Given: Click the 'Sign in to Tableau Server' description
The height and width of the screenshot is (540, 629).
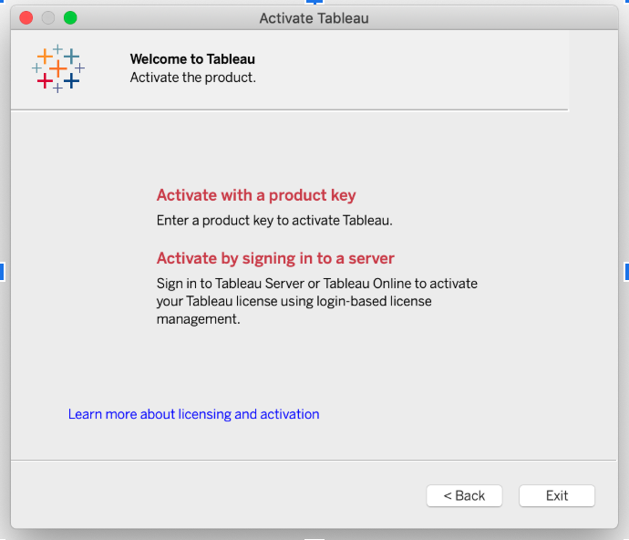Looking at the screenshot, I should tap(317, 301).
